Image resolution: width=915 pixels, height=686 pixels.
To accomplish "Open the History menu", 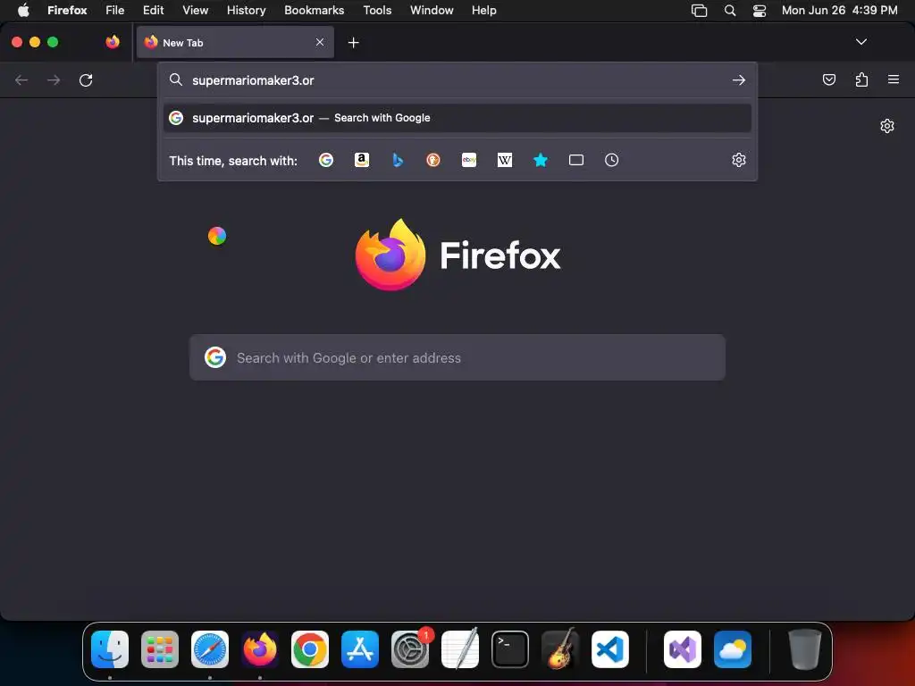I will (246, 10).
